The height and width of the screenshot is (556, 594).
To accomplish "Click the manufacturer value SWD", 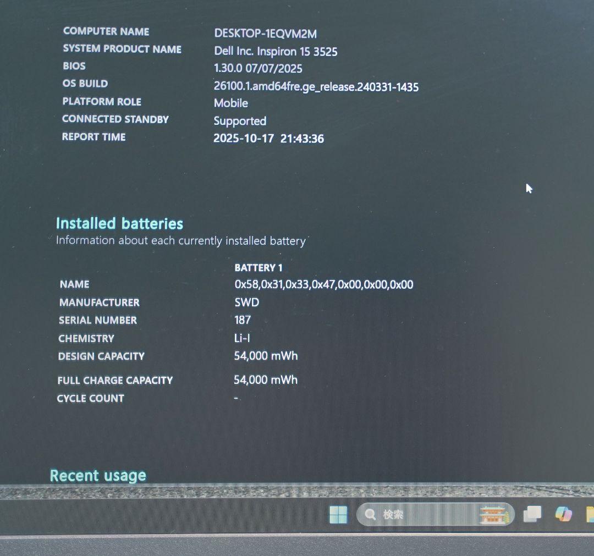I will (x=246, y=302).
